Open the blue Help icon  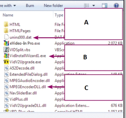(x=116, y=5)
